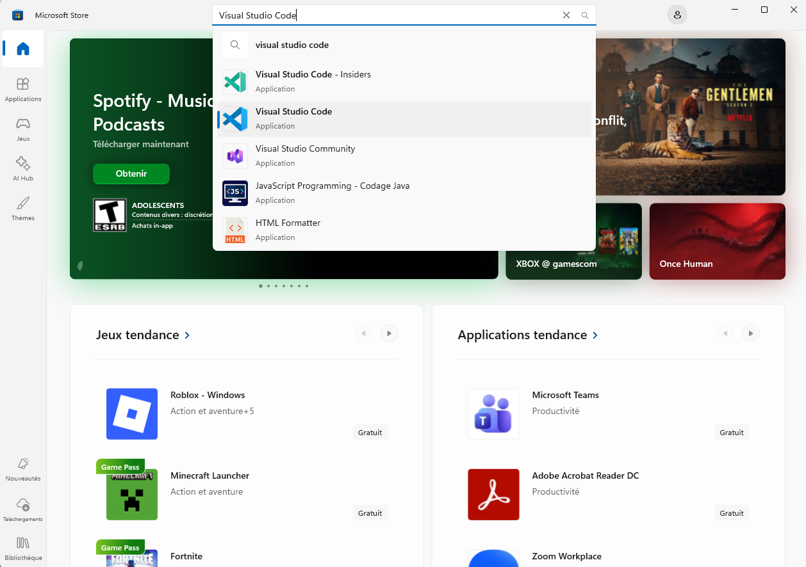Click Gratuit button for Roblox
This screenshot has height=567, width=806.
[370, 433]
